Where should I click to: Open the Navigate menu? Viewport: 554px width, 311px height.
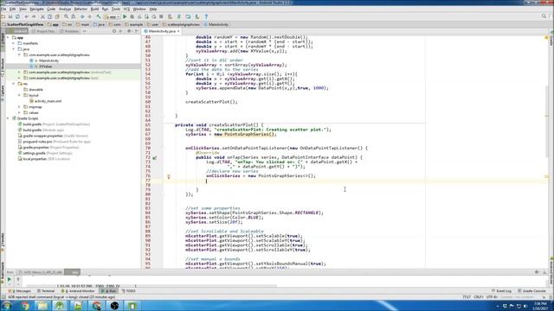coord(36,9)
